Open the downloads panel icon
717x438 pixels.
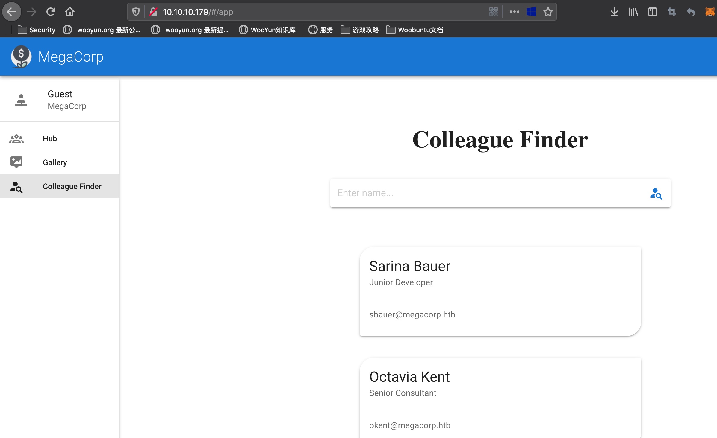pos(614,12)
